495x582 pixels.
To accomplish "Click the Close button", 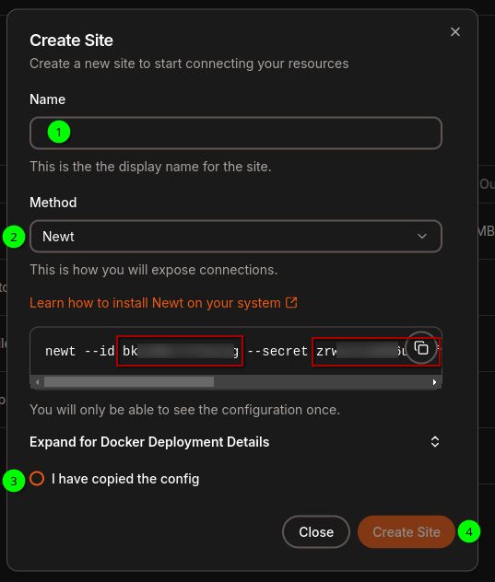I will (316, 532).
